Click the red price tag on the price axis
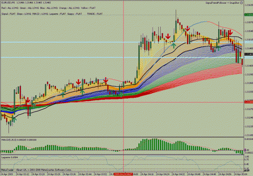253x176 pixels. tap(249, 102)
